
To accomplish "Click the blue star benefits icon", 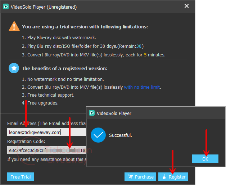I will 14,68.
